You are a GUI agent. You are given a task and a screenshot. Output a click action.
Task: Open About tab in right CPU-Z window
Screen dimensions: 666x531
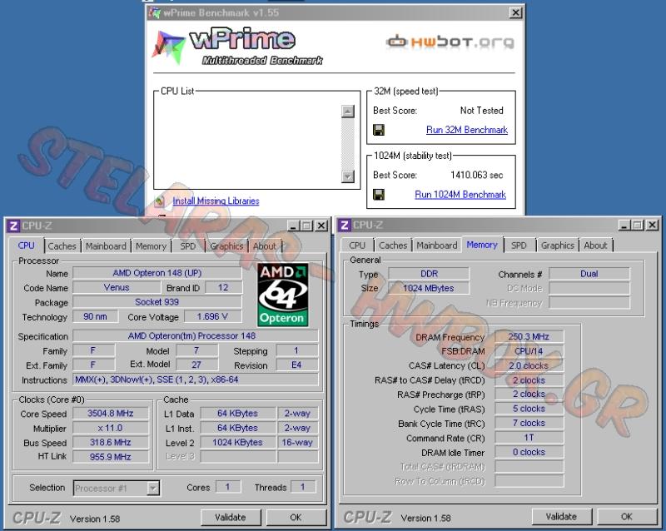[x=595, y=246]
